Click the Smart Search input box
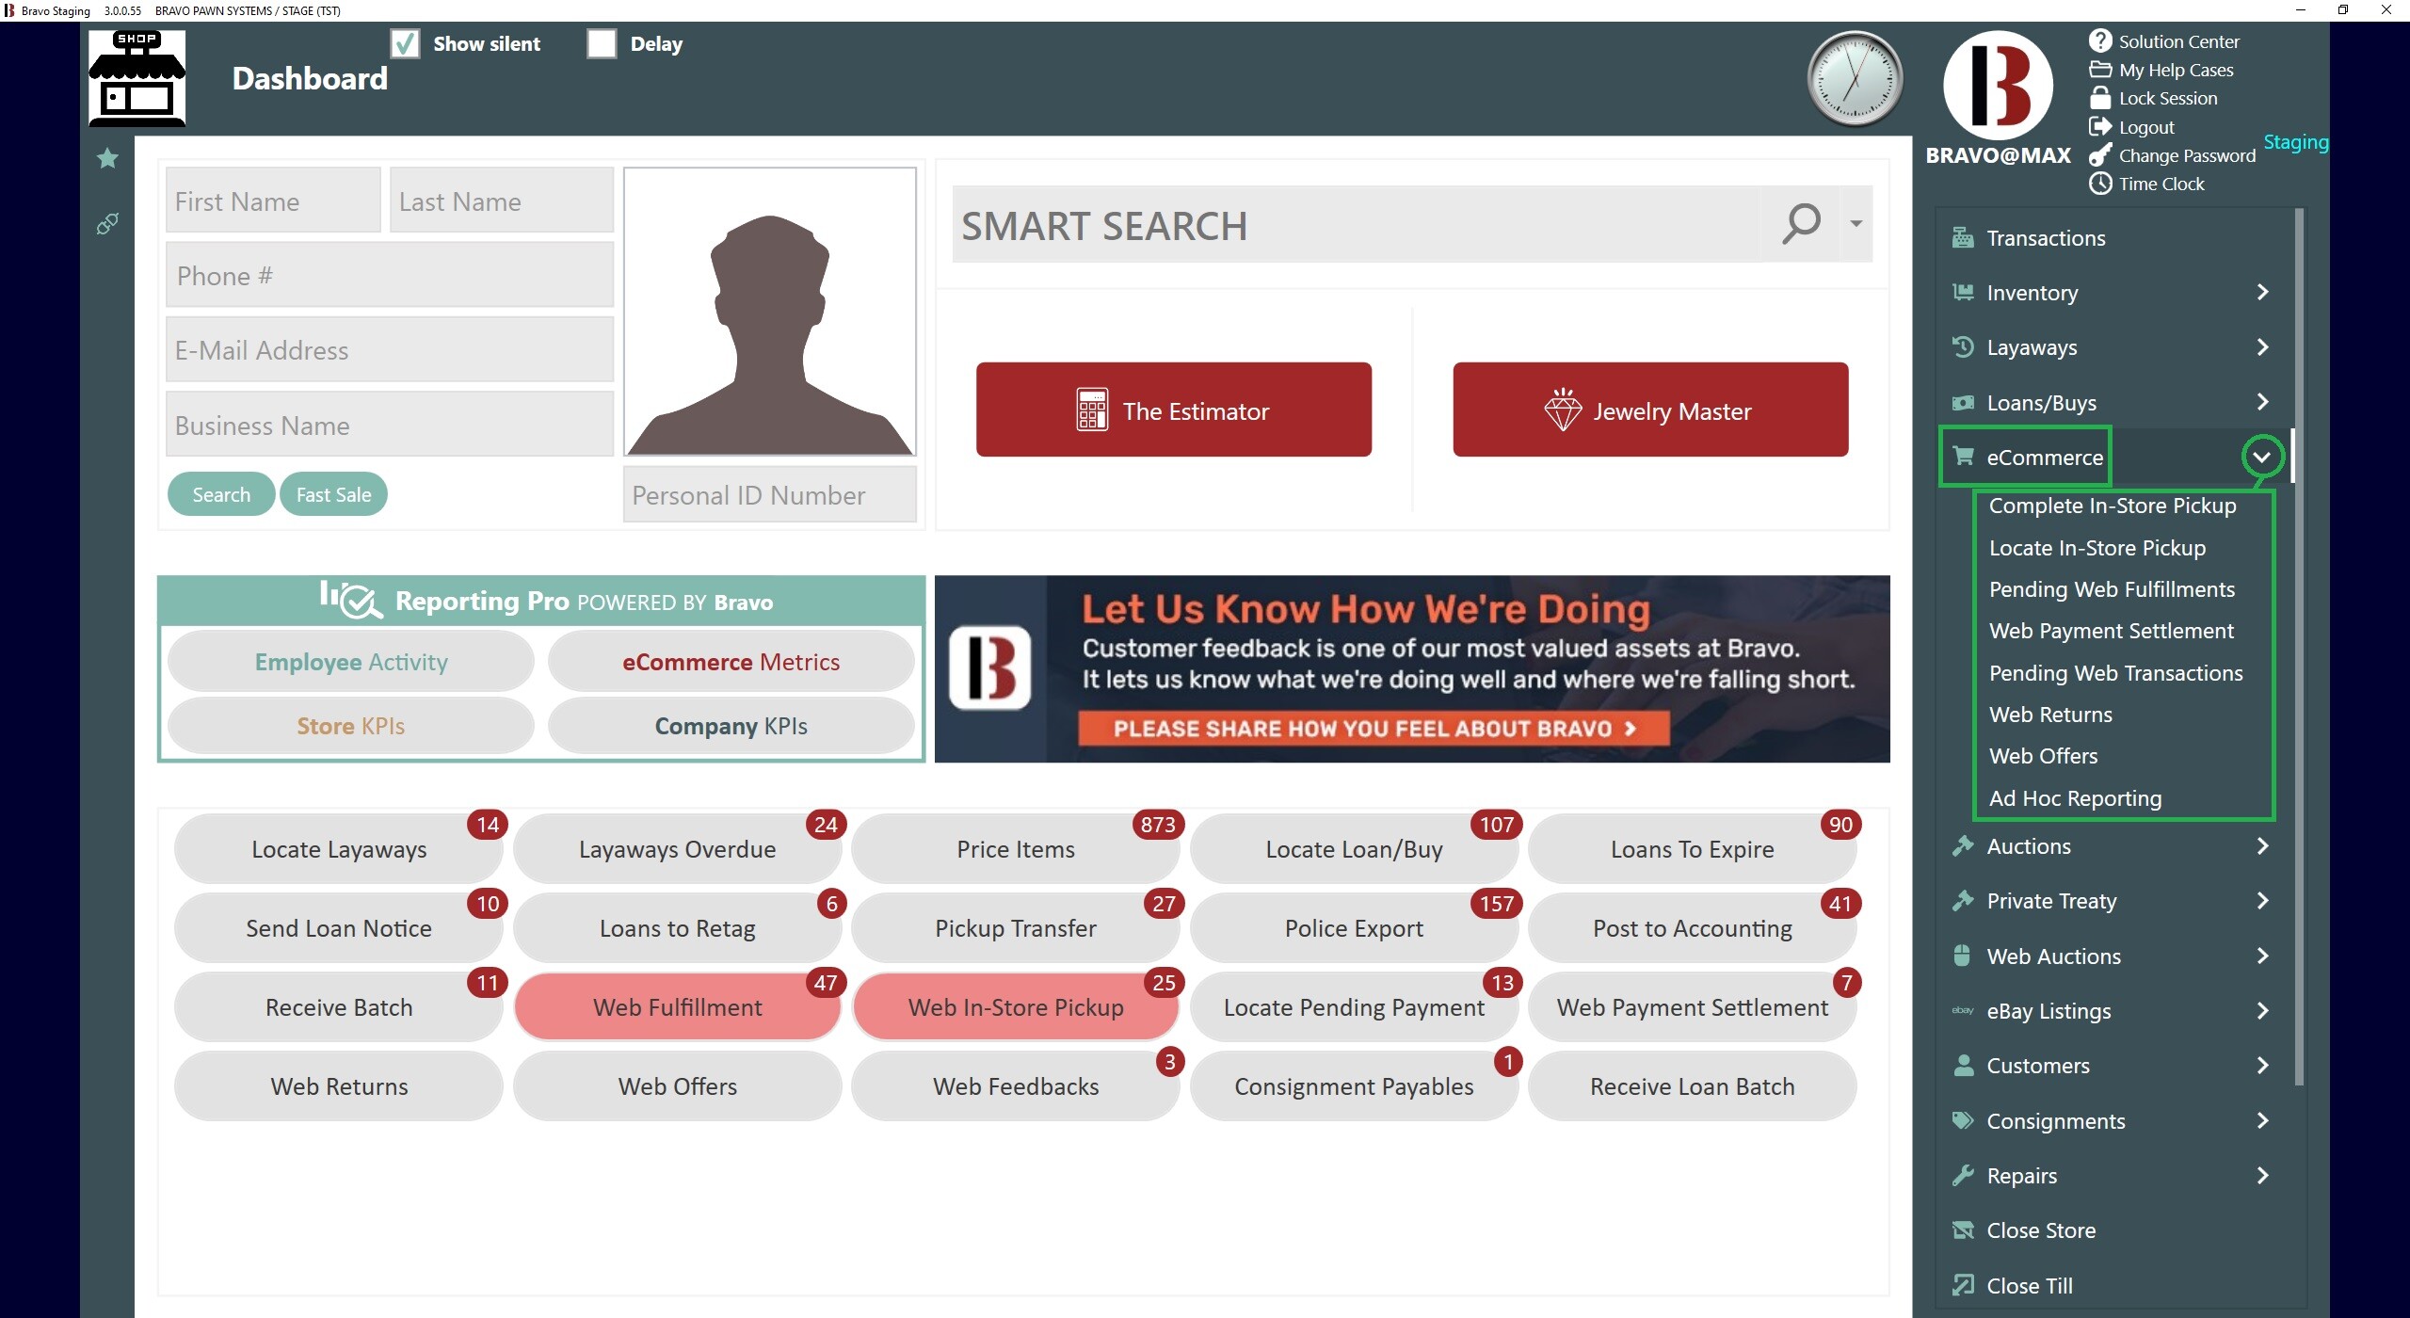Screen dimensions: 2410x1318 pos(1358,224)
